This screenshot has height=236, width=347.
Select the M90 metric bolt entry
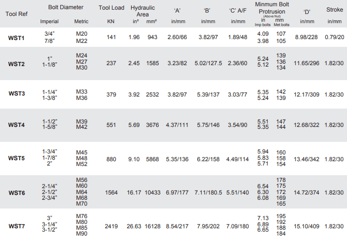[x=82, y=234]
